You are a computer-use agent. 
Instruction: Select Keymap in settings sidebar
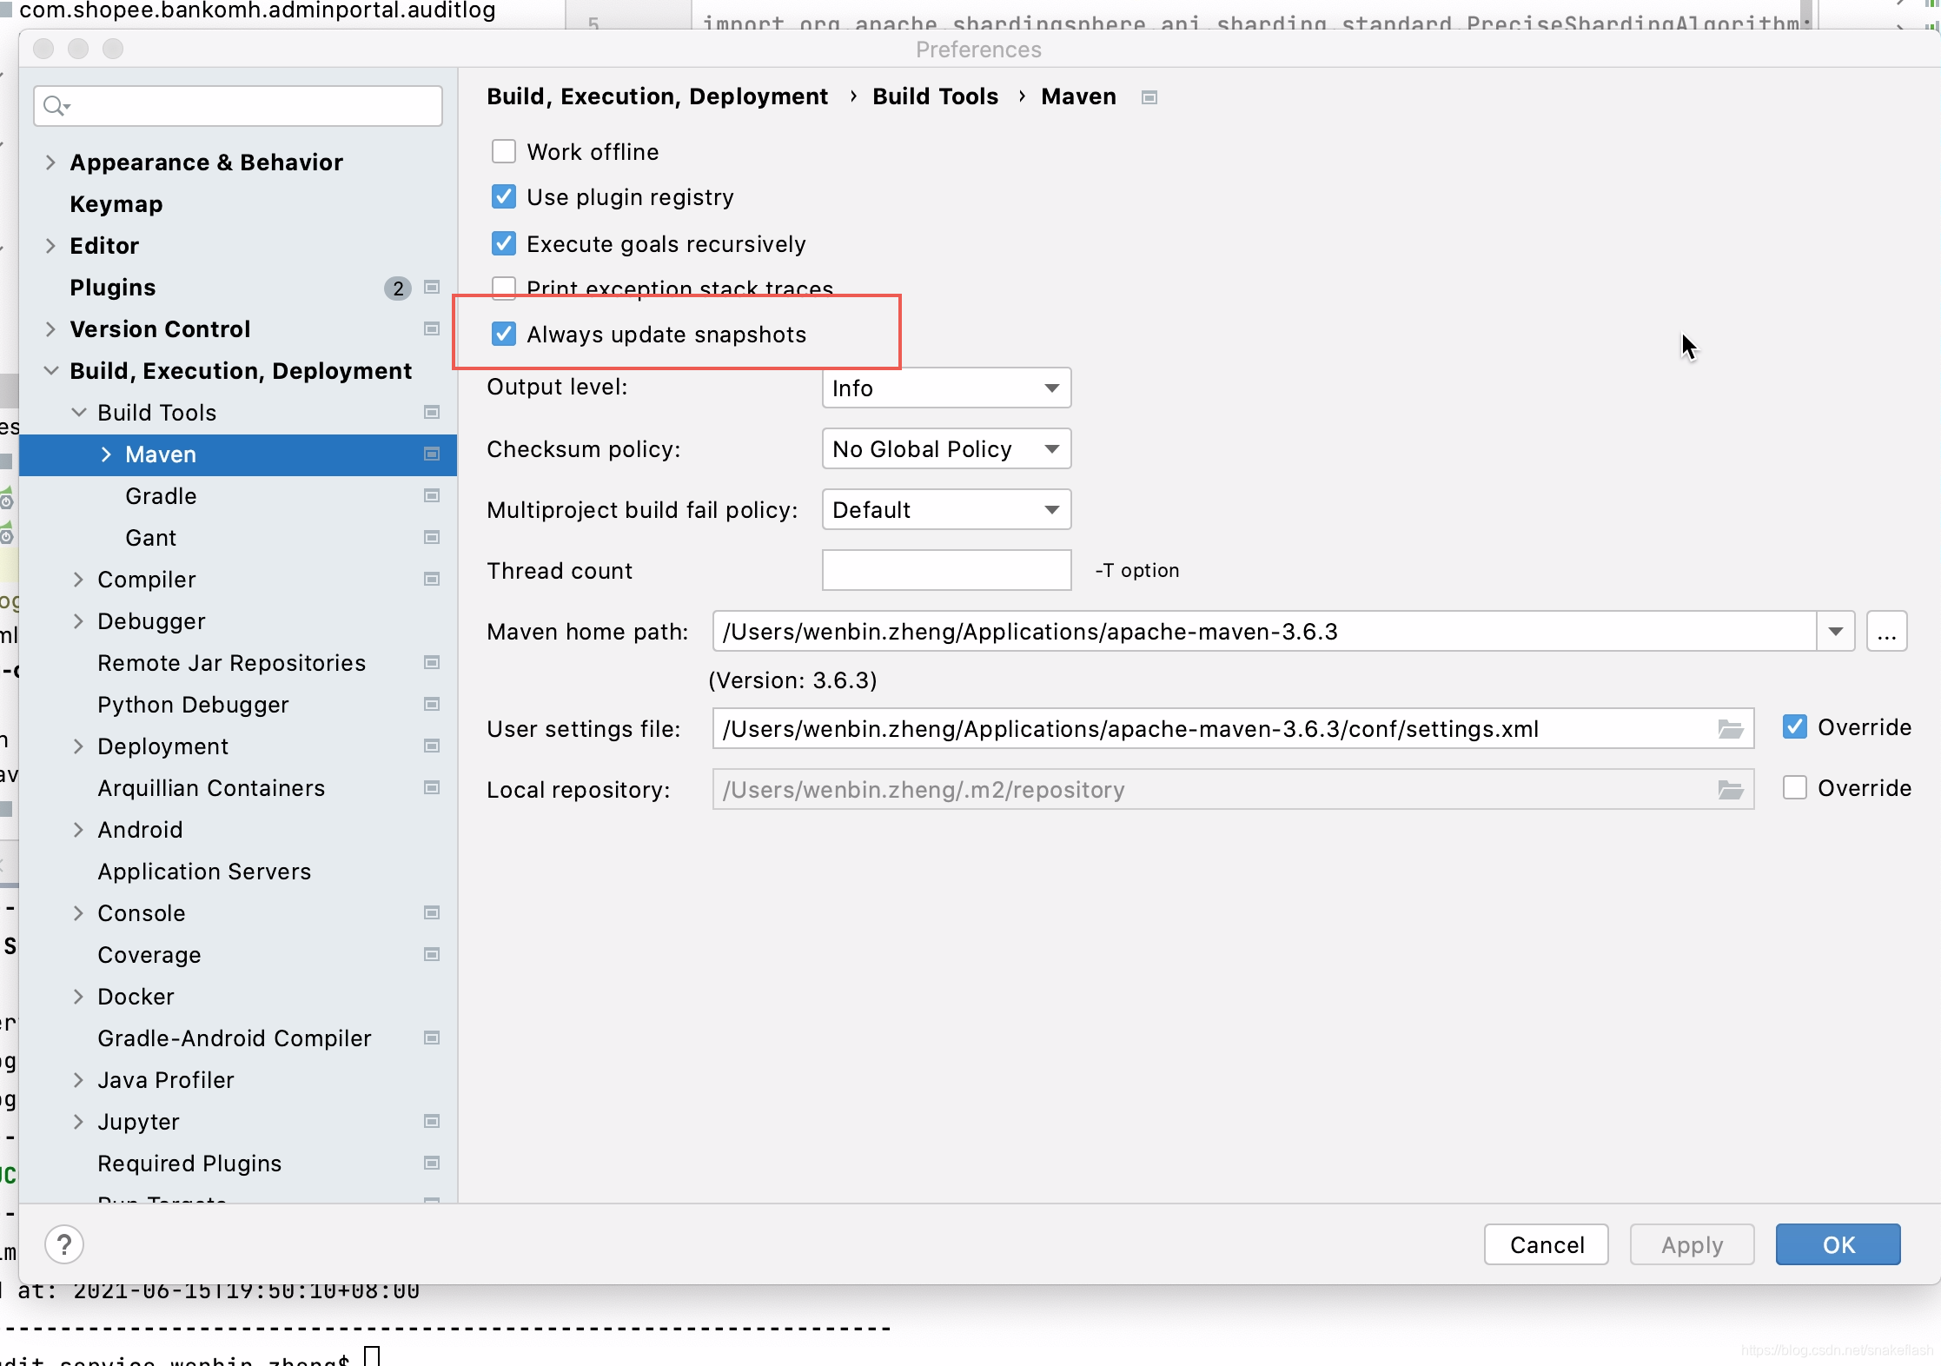point(116,204)
